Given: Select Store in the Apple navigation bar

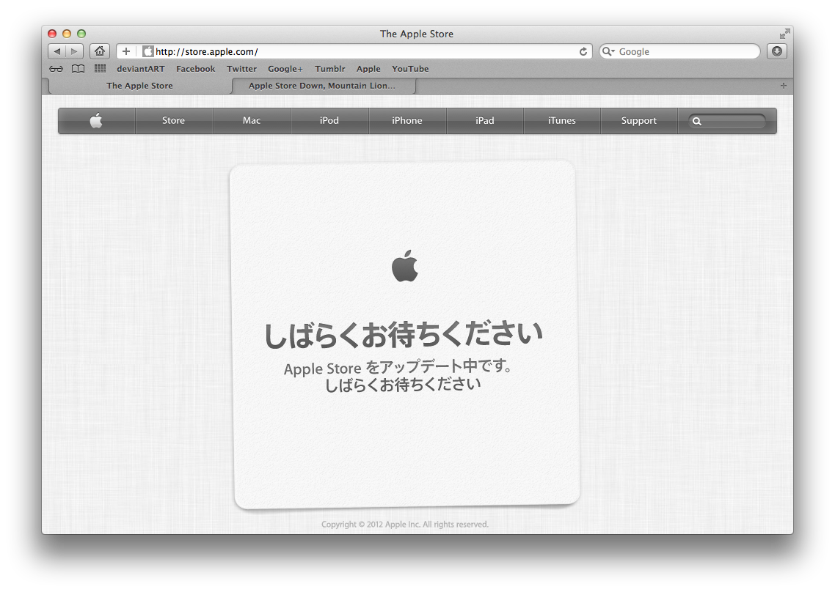Looking at the screenshot, I should (x=174, y=121).
